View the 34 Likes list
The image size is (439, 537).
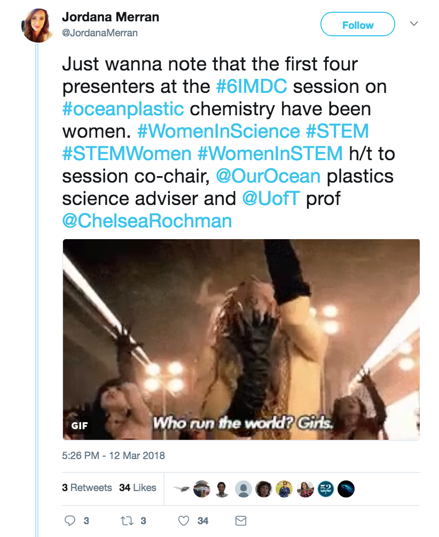click(138, 488)
